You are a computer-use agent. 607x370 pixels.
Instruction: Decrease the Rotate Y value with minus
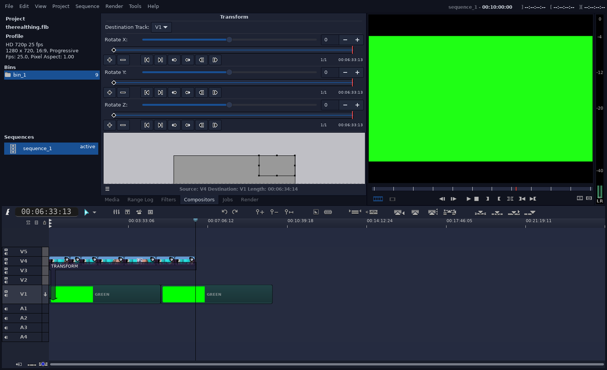(x=345, y=72)
